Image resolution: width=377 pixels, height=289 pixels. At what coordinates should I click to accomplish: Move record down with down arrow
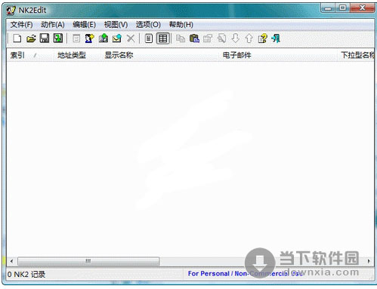(235, 38)
